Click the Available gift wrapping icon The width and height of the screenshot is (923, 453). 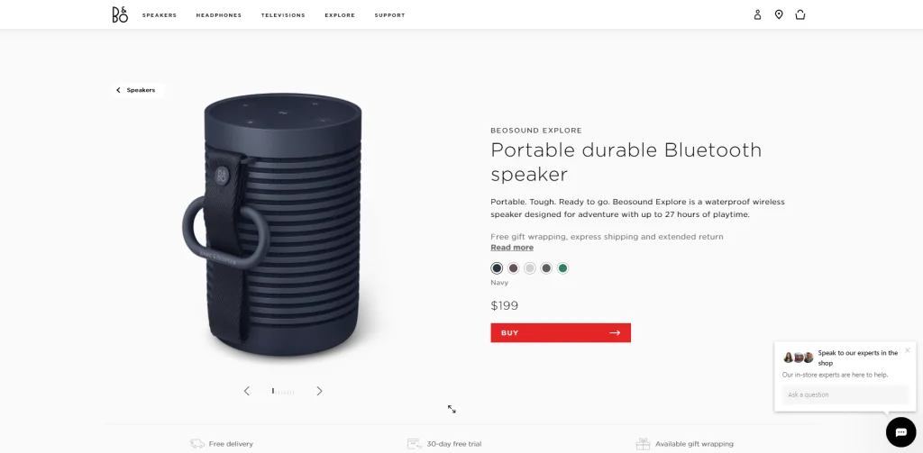pos(643,444)
